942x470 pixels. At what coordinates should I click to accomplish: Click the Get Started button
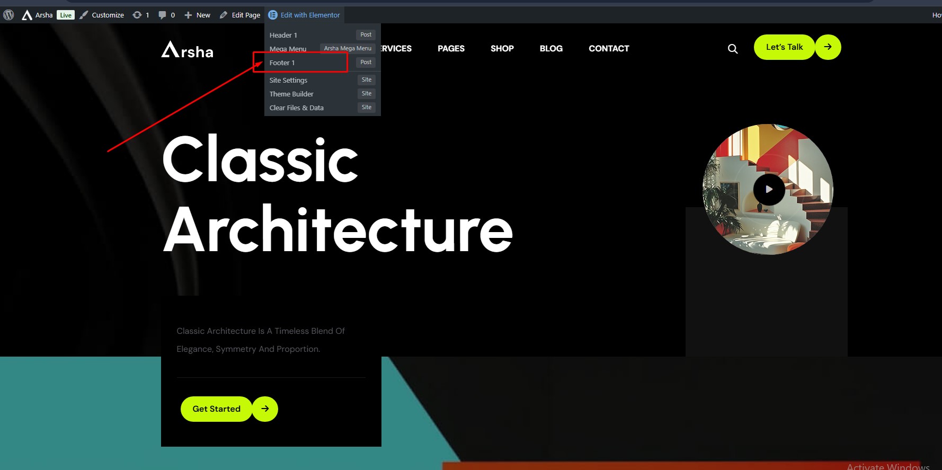tap(217, 409)
